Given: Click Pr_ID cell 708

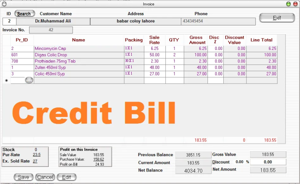Looking at the screenshot, I should [22, 61].
